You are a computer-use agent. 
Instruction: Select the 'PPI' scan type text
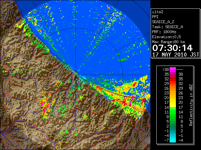155,17
